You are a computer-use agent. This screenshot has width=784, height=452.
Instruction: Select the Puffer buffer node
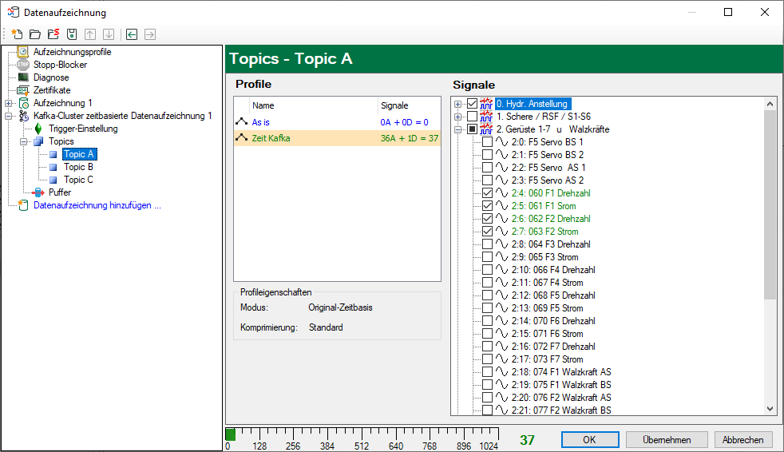59,192
